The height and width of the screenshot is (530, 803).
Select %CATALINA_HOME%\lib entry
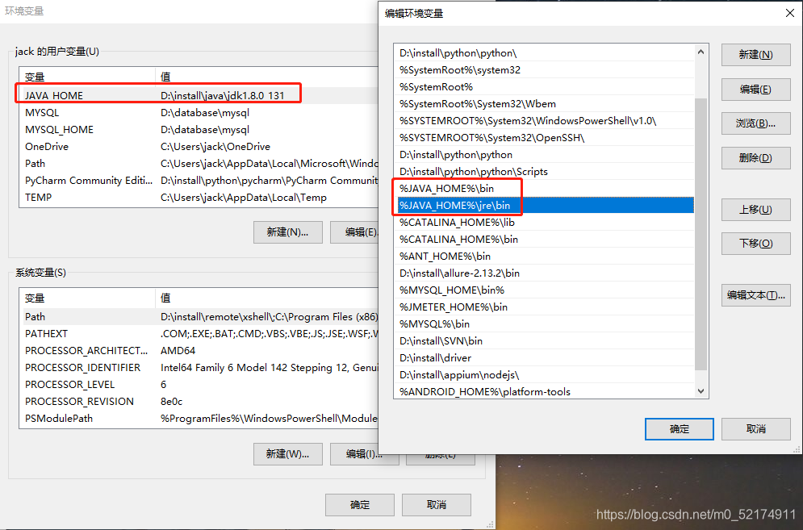click(x=545, y=222)
